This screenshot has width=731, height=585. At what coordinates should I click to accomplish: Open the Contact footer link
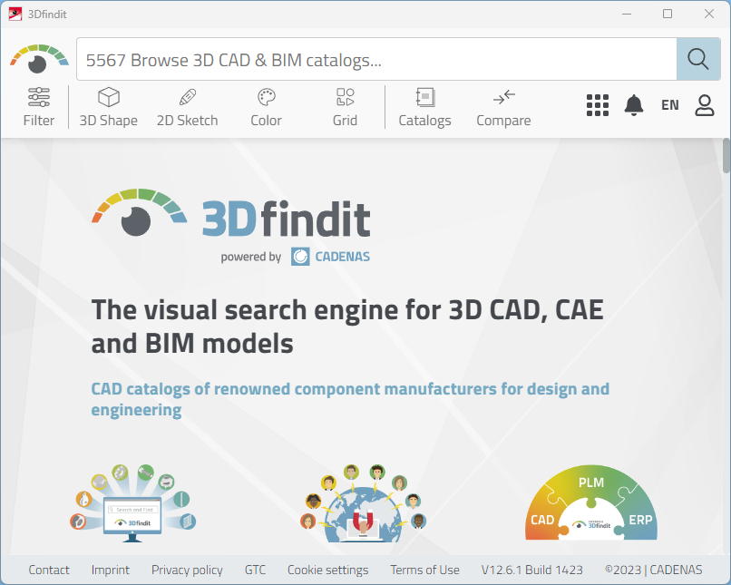[49, 570]
